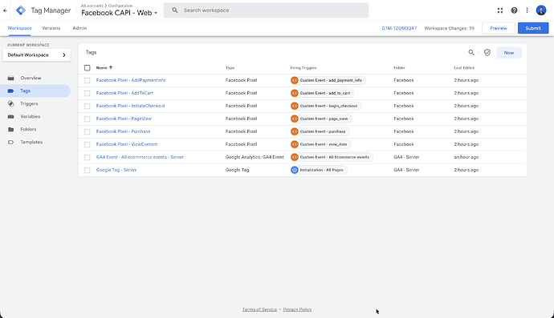Image resolution: width=554 pixels, height=318 pixels.
Task: Switch to the Versions tab
Action: tap(51, 28)
